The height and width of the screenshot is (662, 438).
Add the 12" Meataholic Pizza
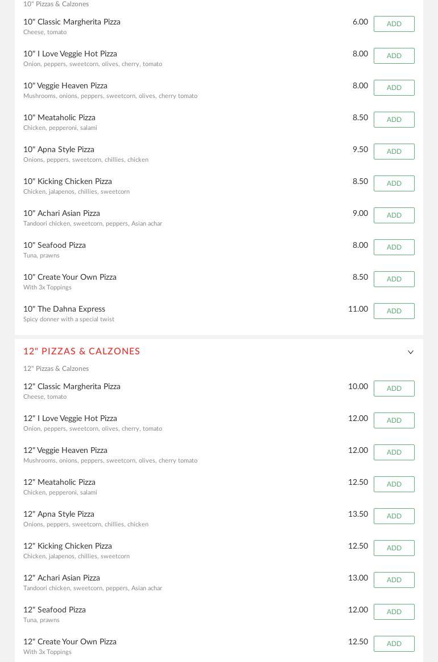tap(394, 484)
